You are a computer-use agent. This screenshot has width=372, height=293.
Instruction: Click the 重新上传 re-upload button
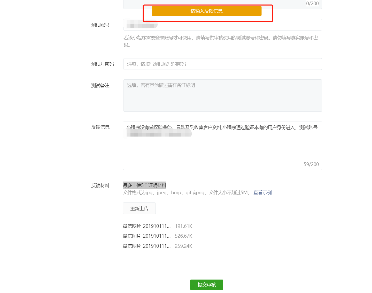point(139,208)
